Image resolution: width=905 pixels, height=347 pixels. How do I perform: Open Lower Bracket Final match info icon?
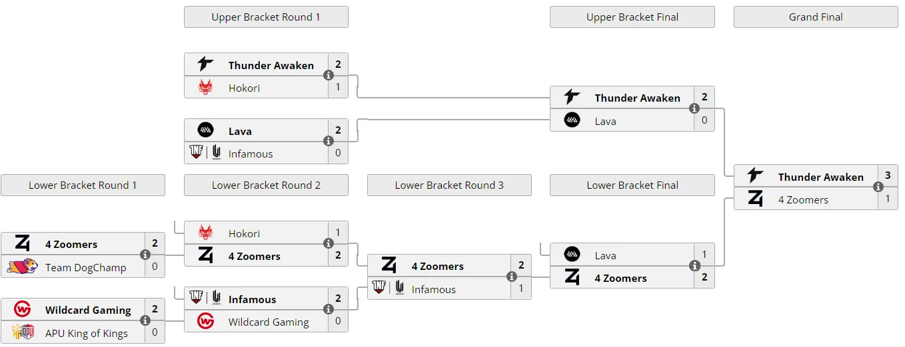point(694,266)
